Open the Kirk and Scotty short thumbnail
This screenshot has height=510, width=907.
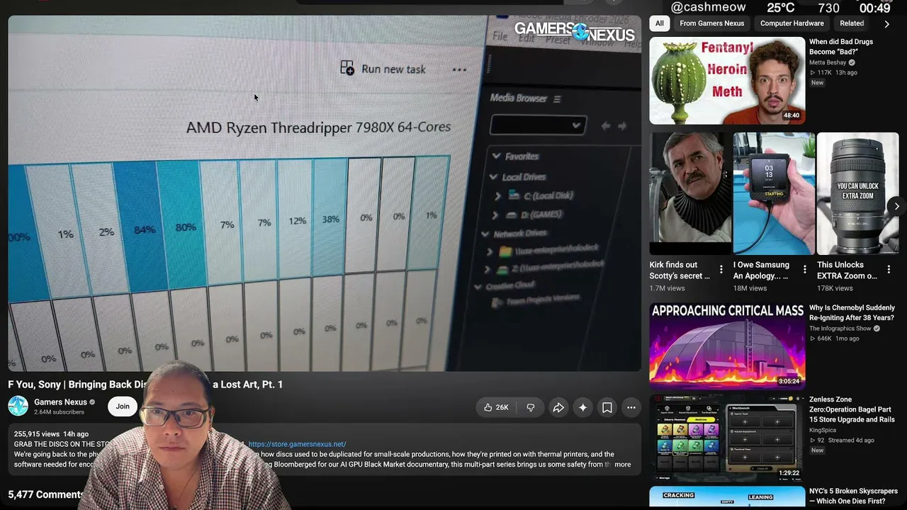(x=690, y=194)
